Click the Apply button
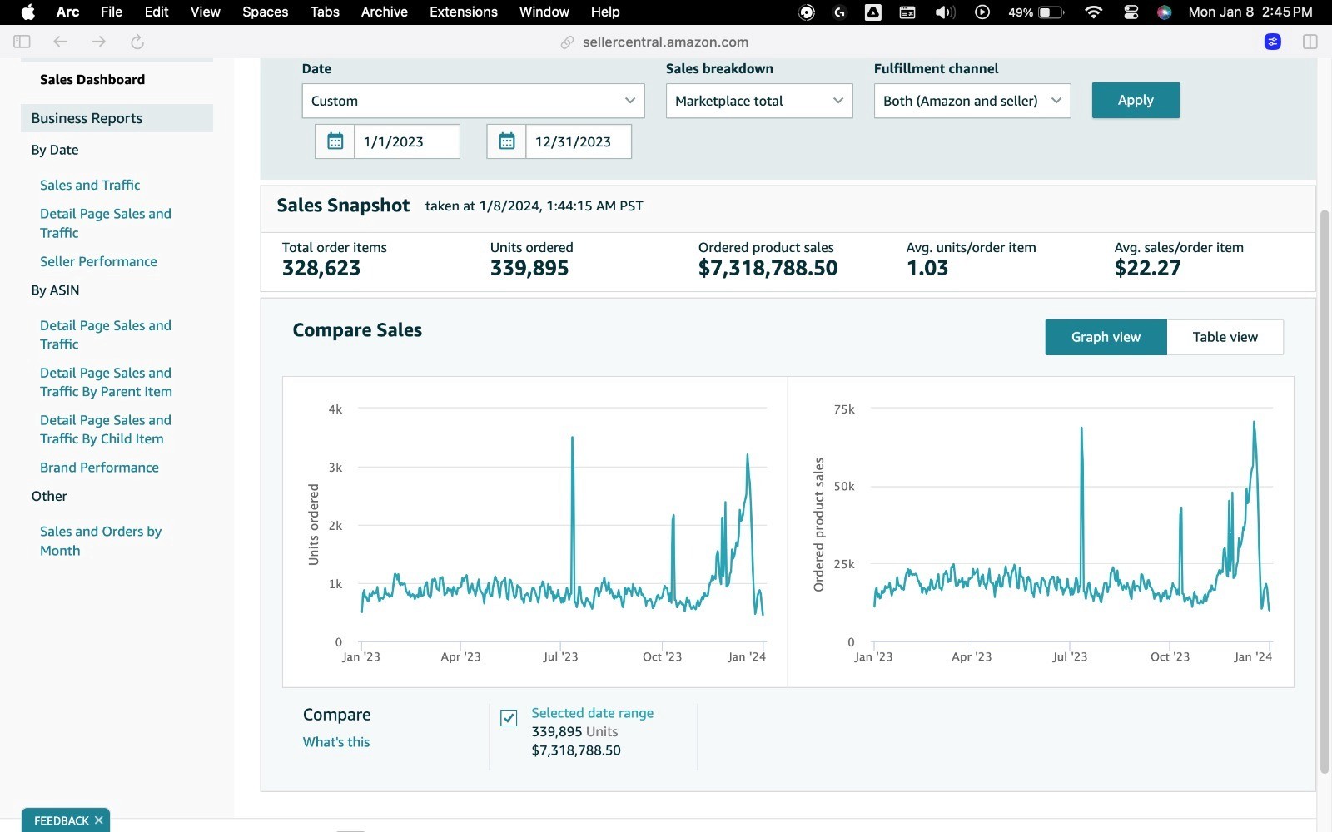This screenshot has width=1332, height=832. (1136, 100)
